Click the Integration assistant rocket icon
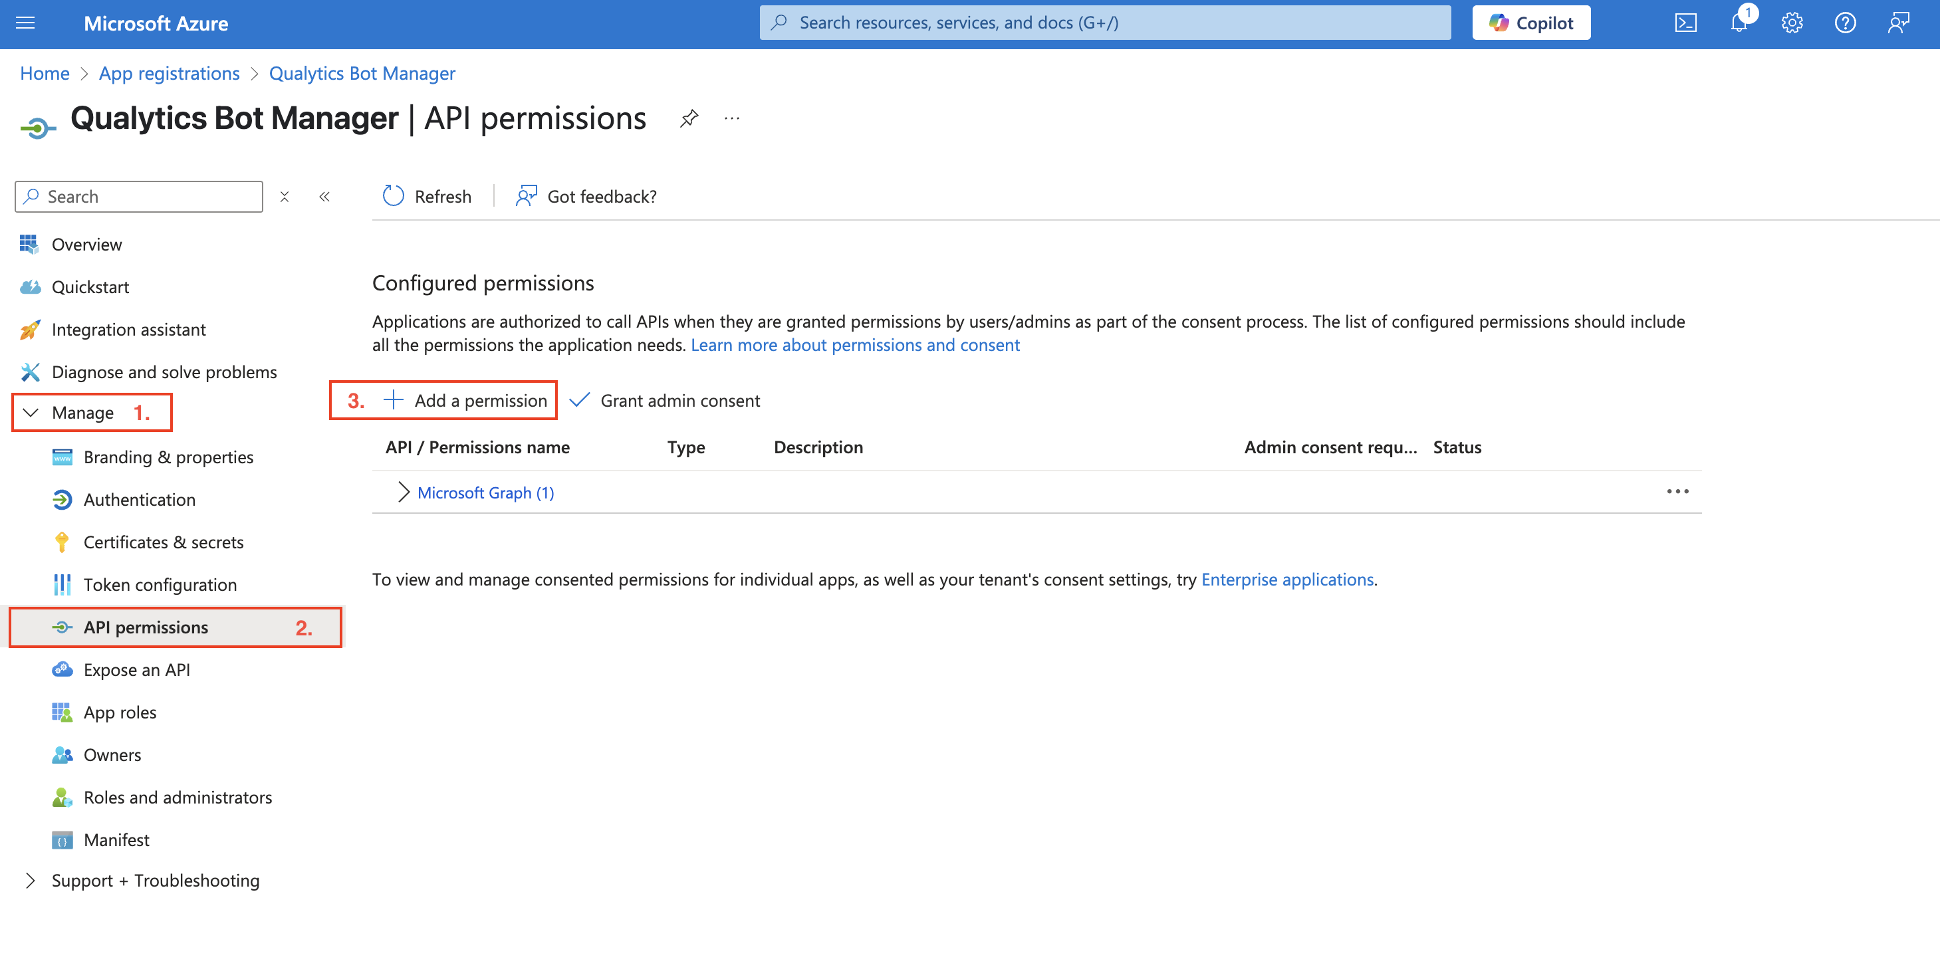1940x977 pixels. (29, 329)
